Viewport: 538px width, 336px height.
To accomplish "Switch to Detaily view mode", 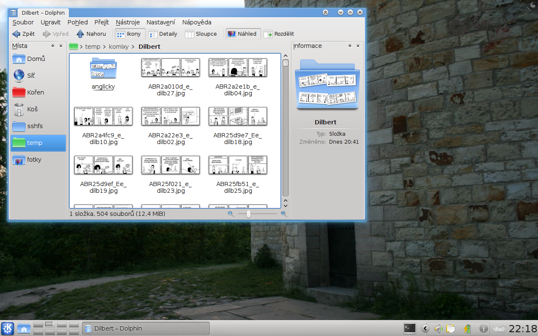I will [163, 34].
